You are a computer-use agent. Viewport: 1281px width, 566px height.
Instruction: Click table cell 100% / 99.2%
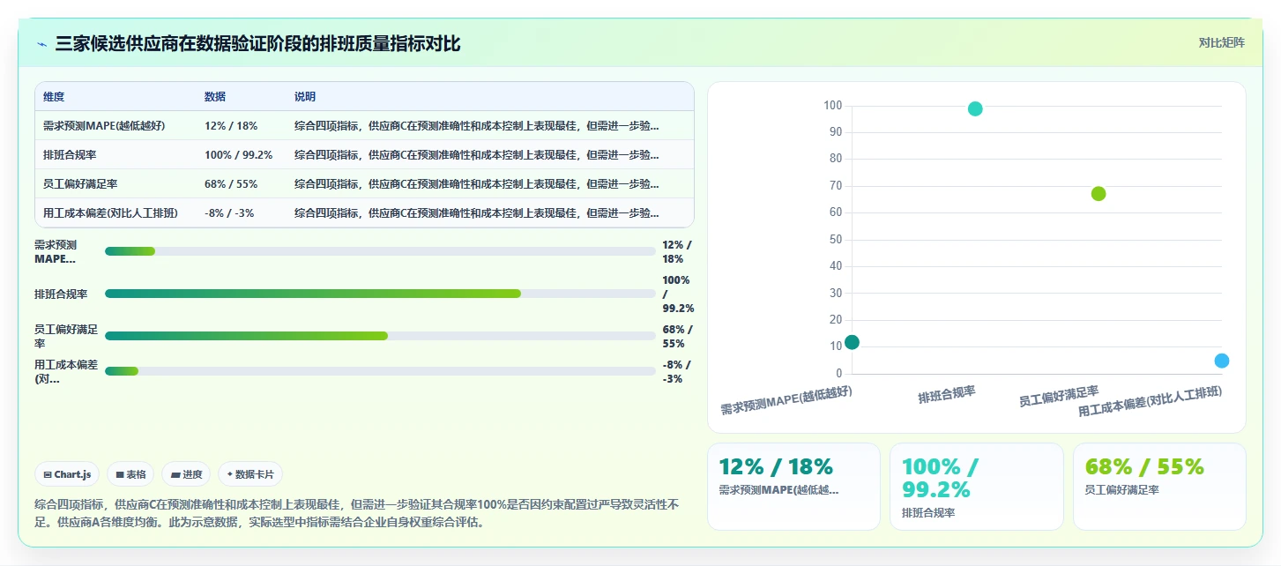(x=238, y=154)
